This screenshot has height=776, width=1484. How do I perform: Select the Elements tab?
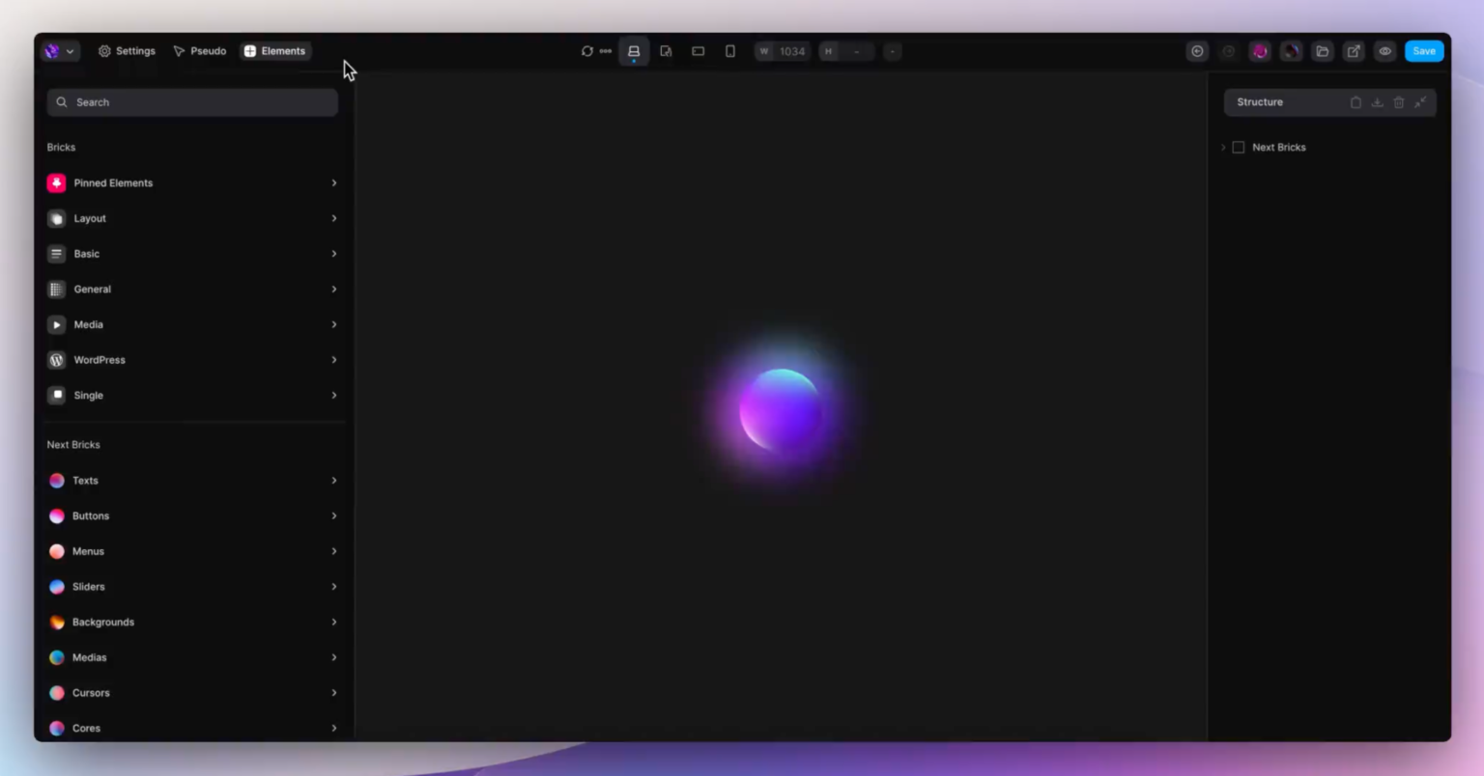[275, 51]
